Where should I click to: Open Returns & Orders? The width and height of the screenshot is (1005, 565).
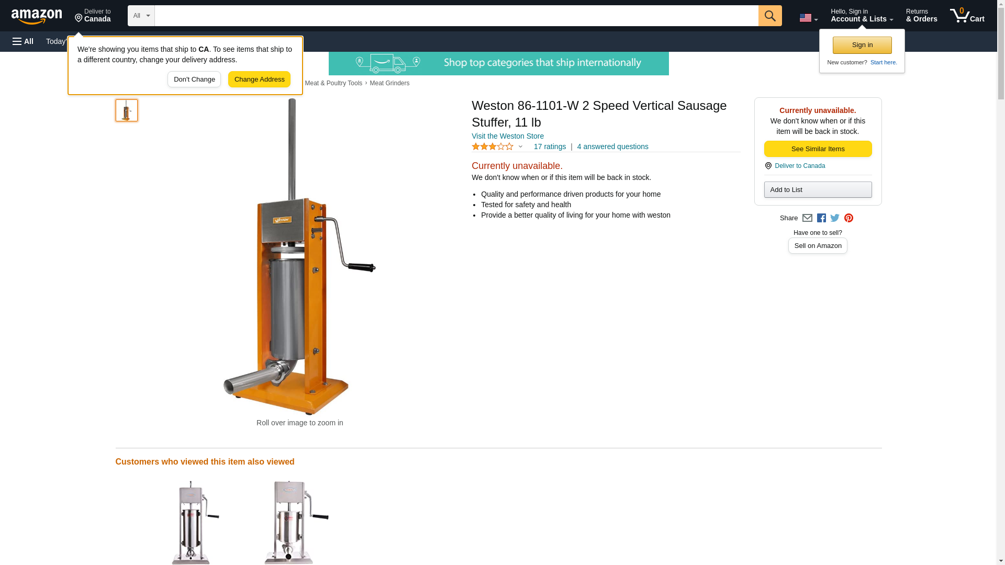[921, 16]
